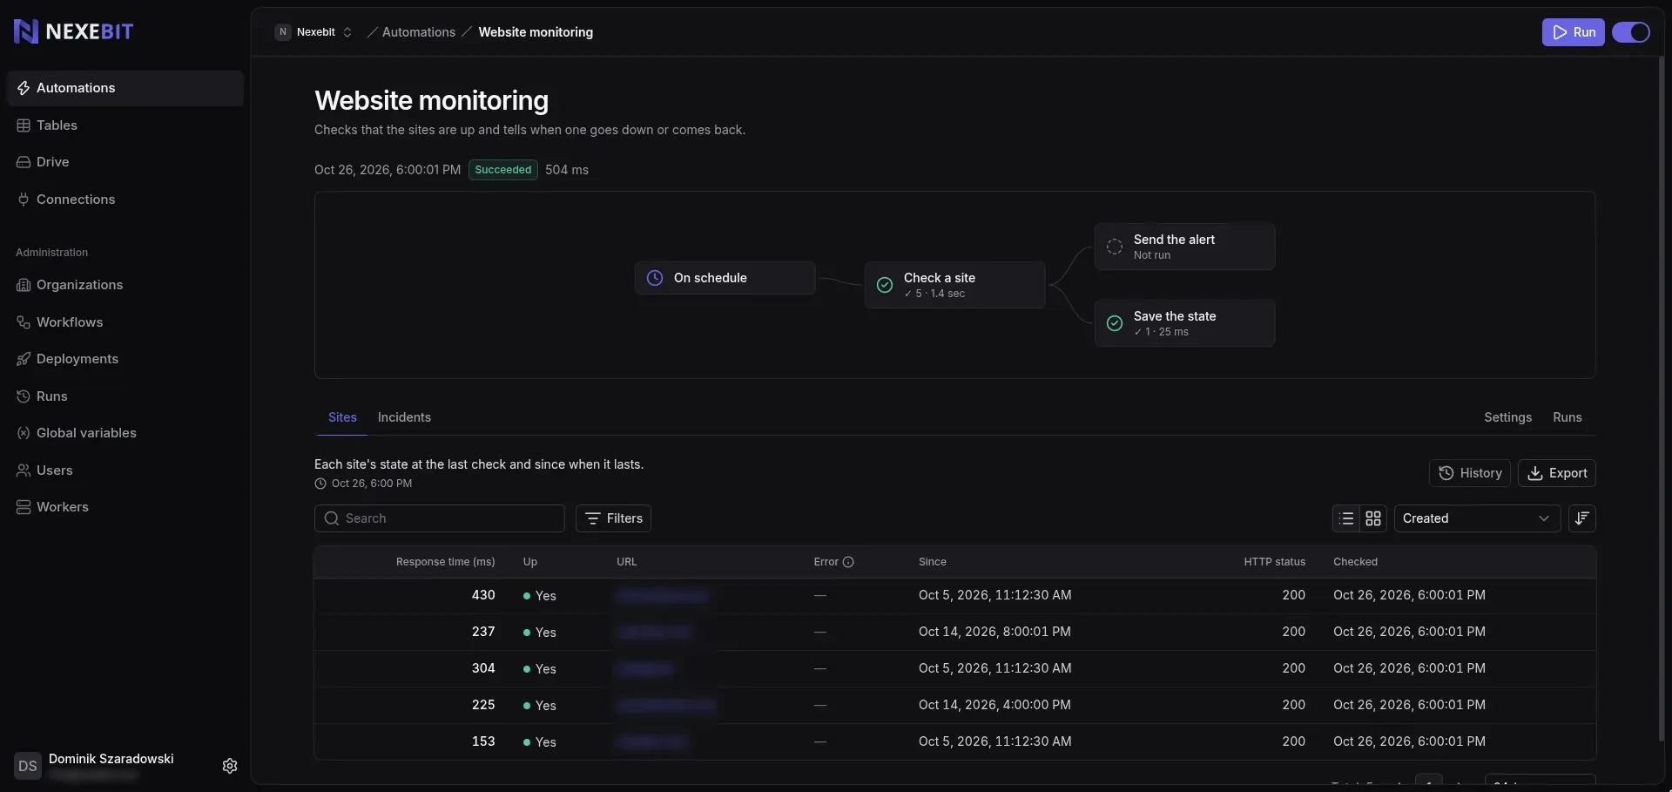The width and height of the screenshot is (1672, 792).
Task: Focus the Search input field
Action: pyautogui.click(x=440, y=518)
